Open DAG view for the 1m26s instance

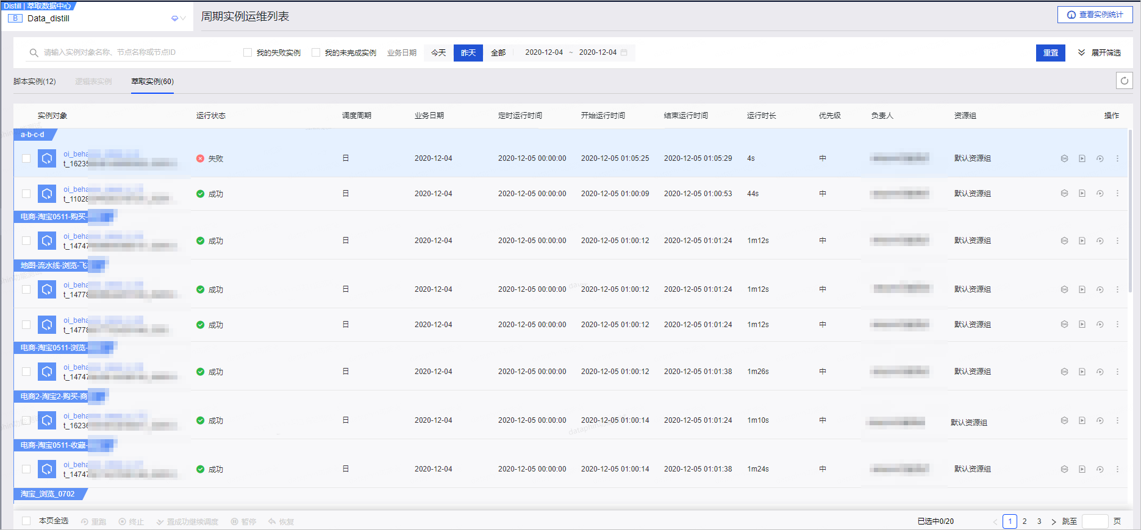coord(1064,372)
